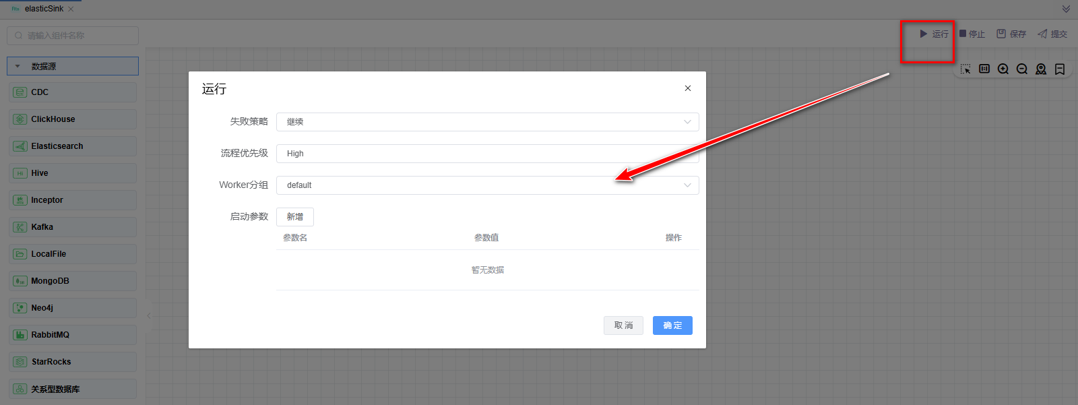Click the 参数名 column header
Viewport: 1078px width, 405px height.
tap(295, 238)
